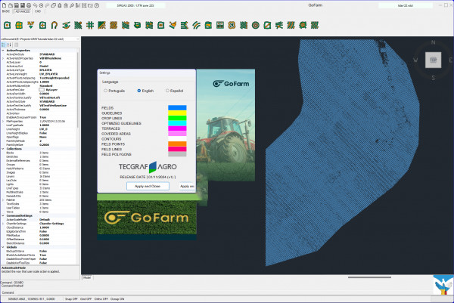Click the CROP LINES green color swatch

[177, 118]
